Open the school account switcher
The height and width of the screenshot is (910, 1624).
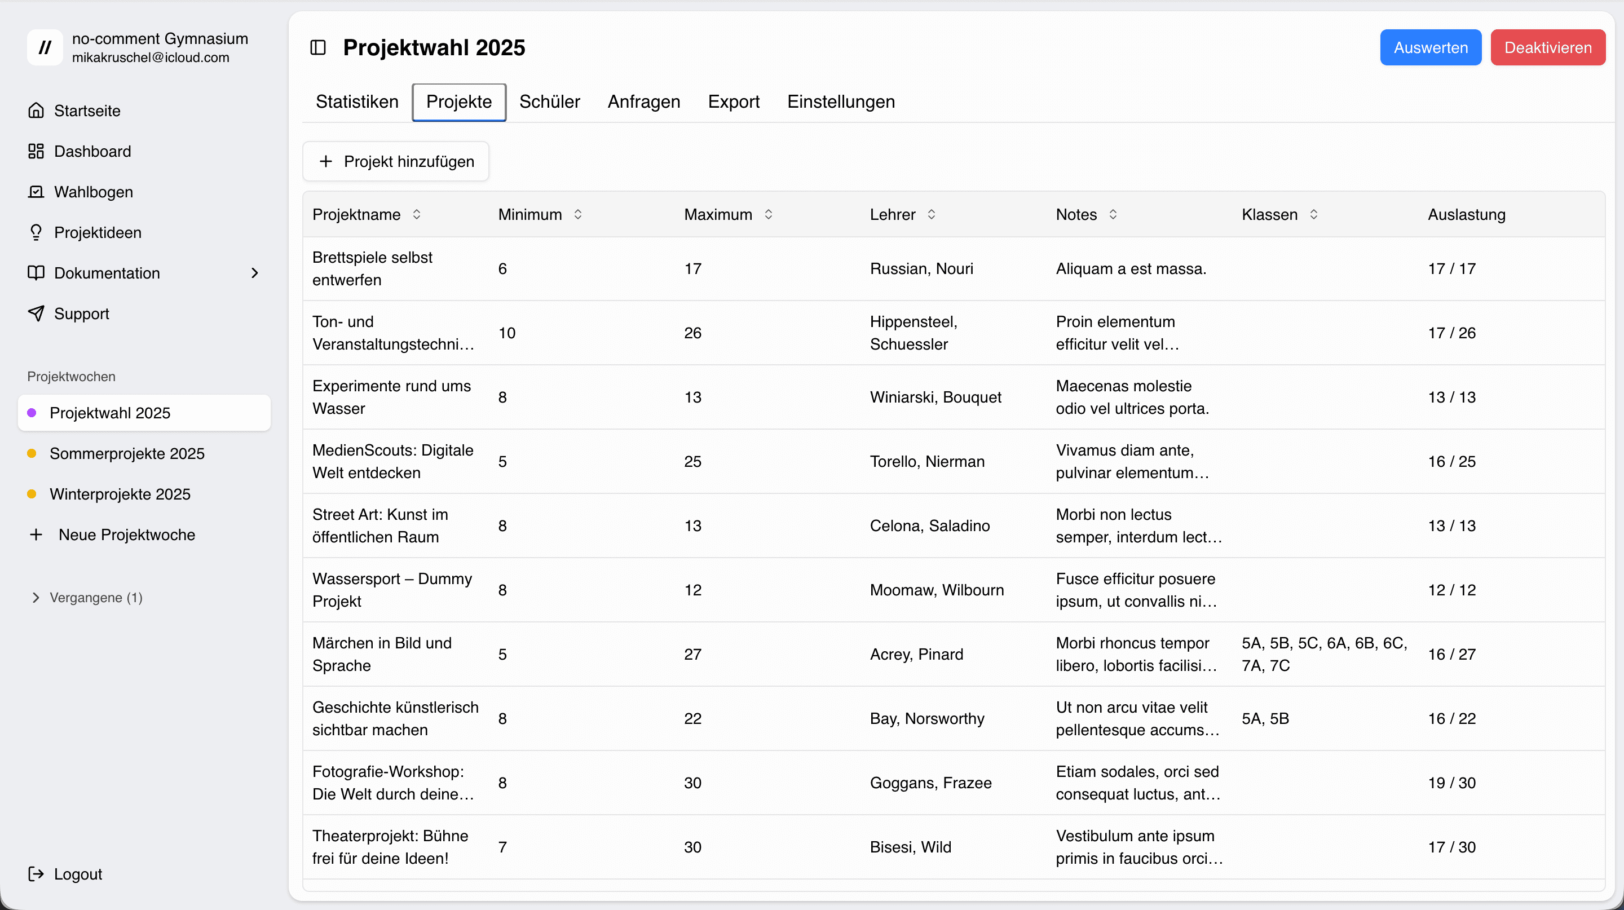tap(144, 47)
